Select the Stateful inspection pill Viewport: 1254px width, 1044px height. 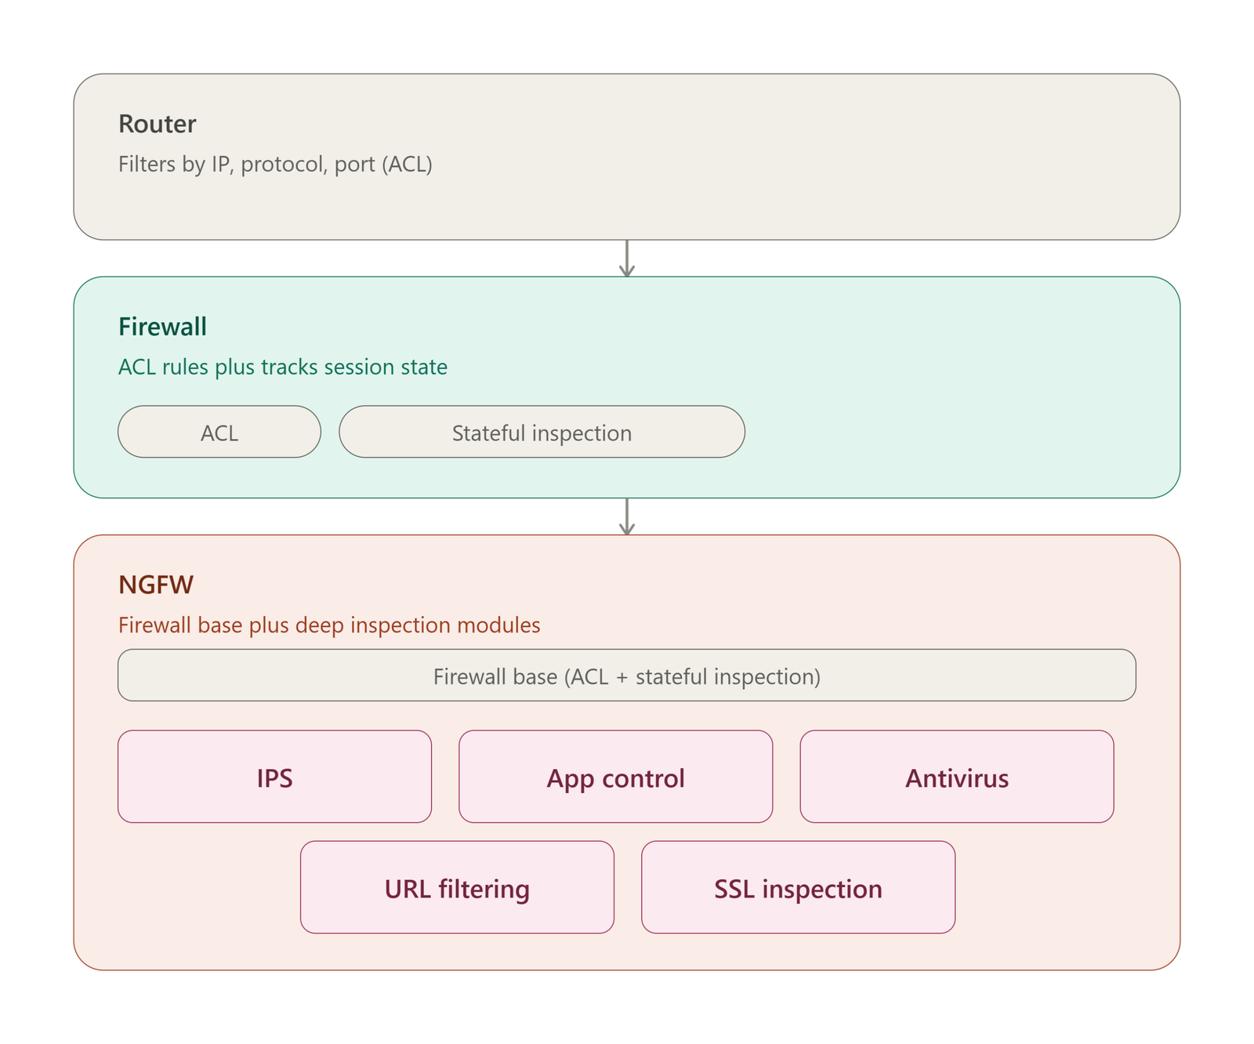click(x=542, y=432)
